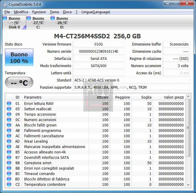Click the ID column header

tap(17, 97)
